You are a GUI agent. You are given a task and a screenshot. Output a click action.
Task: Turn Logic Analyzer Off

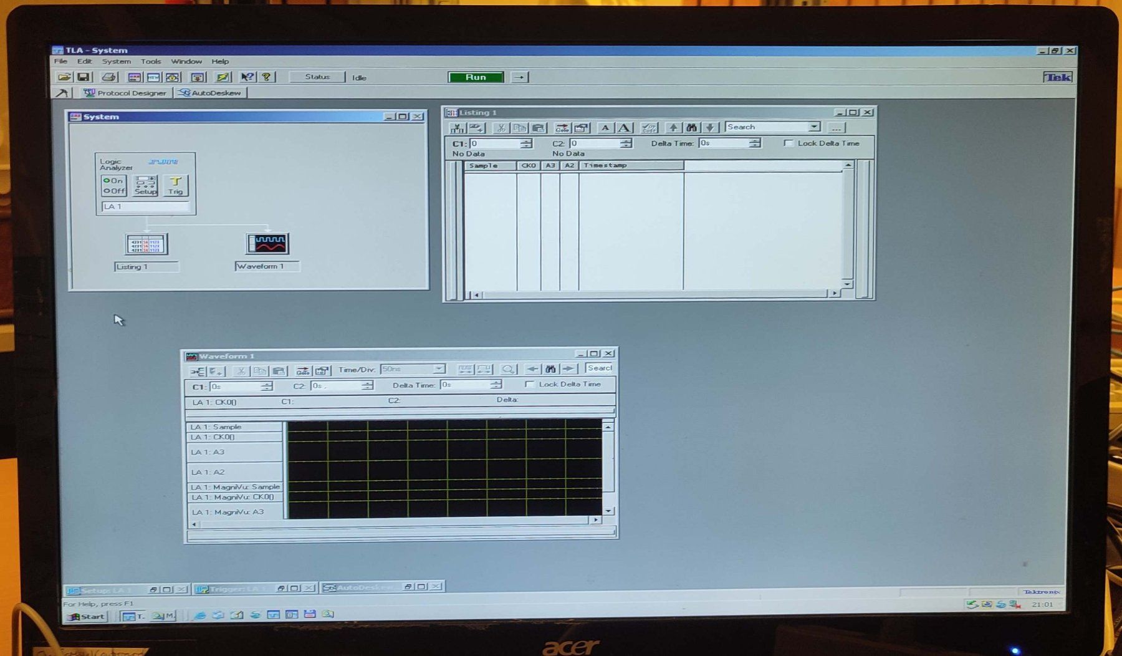pos(114,191)
